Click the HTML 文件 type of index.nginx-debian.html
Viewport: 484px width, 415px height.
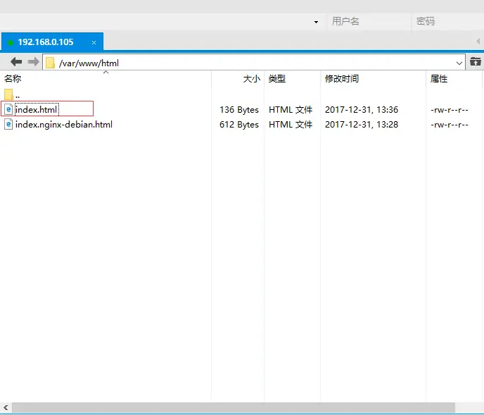291,124
